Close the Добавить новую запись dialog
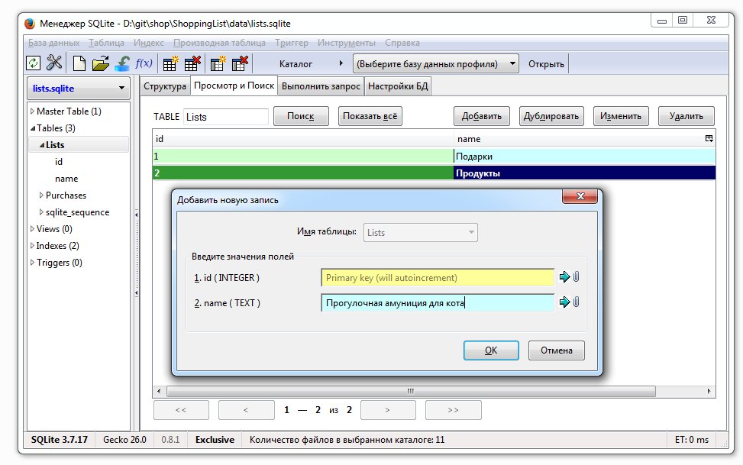This screenshot has width=743, height=465. click(x=580, y=196)
